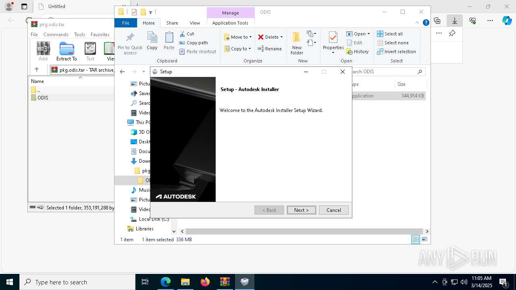This screenshot has width=516, height=290.
Task: Open the Windows Start menu
Action: pos(10,282)
